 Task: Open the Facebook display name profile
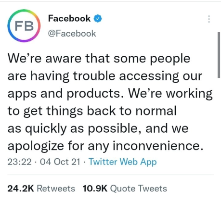point(69,18)
